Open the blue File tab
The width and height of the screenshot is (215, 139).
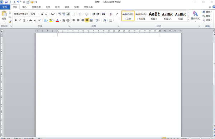5,7
